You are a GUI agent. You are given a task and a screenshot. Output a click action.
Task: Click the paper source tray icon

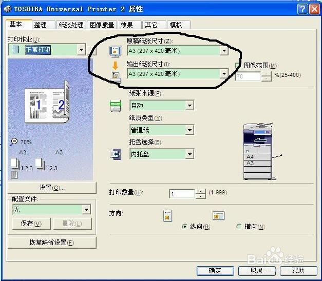tap(116, 106)
